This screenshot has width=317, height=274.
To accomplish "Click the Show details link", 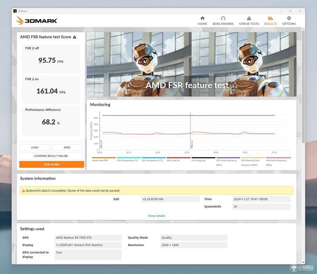I will pos(157,216).
